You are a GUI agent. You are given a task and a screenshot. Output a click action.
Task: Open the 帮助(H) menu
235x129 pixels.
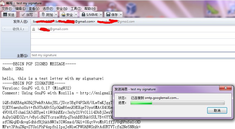click(x=90, y=9)
